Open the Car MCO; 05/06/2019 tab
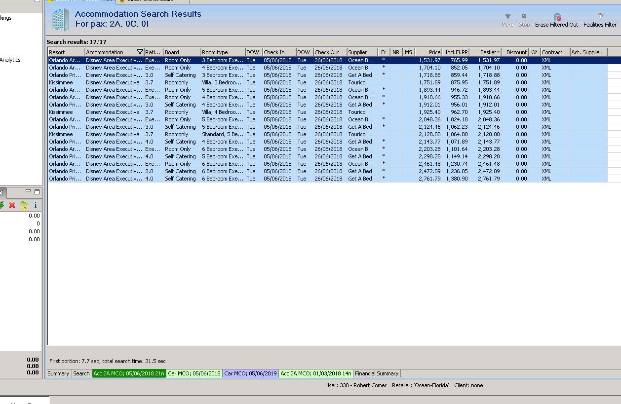 (x=250, y=373)
